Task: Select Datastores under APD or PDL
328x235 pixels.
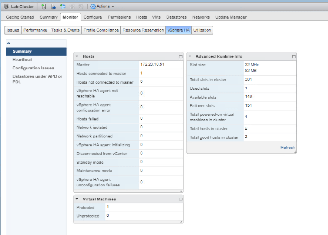Action: pyautogui.click(x=37, y=79)
